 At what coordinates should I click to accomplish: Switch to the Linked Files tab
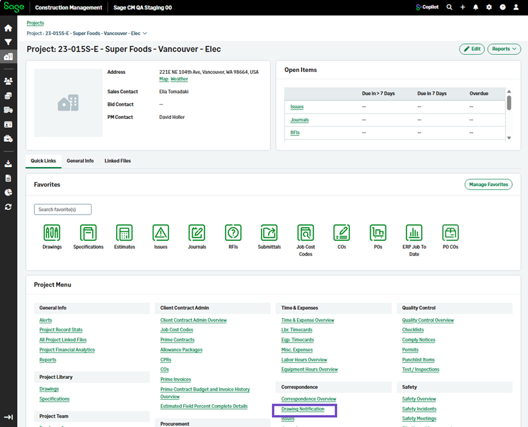tap(117, 161)
